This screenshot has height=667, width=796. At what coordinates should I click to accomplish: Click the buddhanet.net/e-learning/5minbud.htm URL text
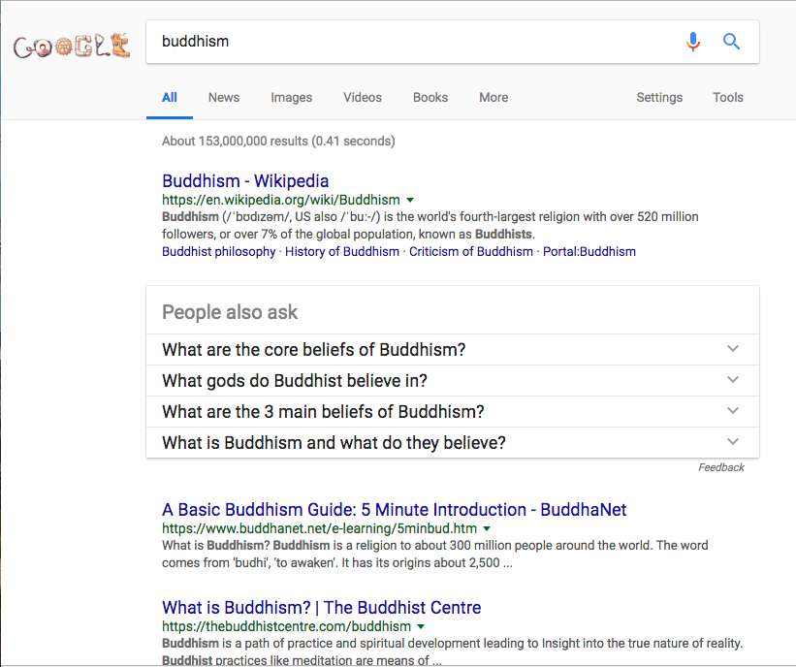pos(319,529)
